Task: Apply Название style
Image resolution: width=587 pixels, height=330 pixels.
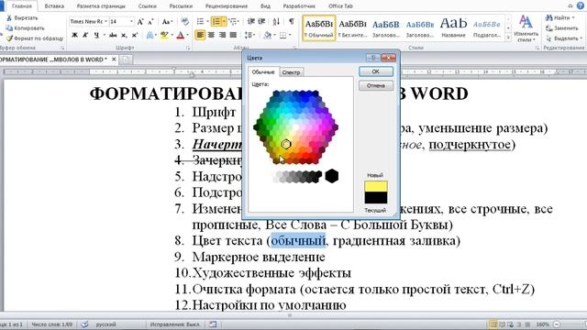Action: pyautogui.click(x=453, y=27)
